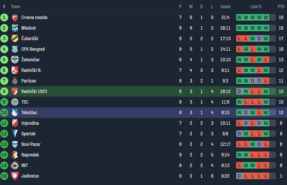Click the Team column header
Screen dimensions: 287x185
point(15,7)
